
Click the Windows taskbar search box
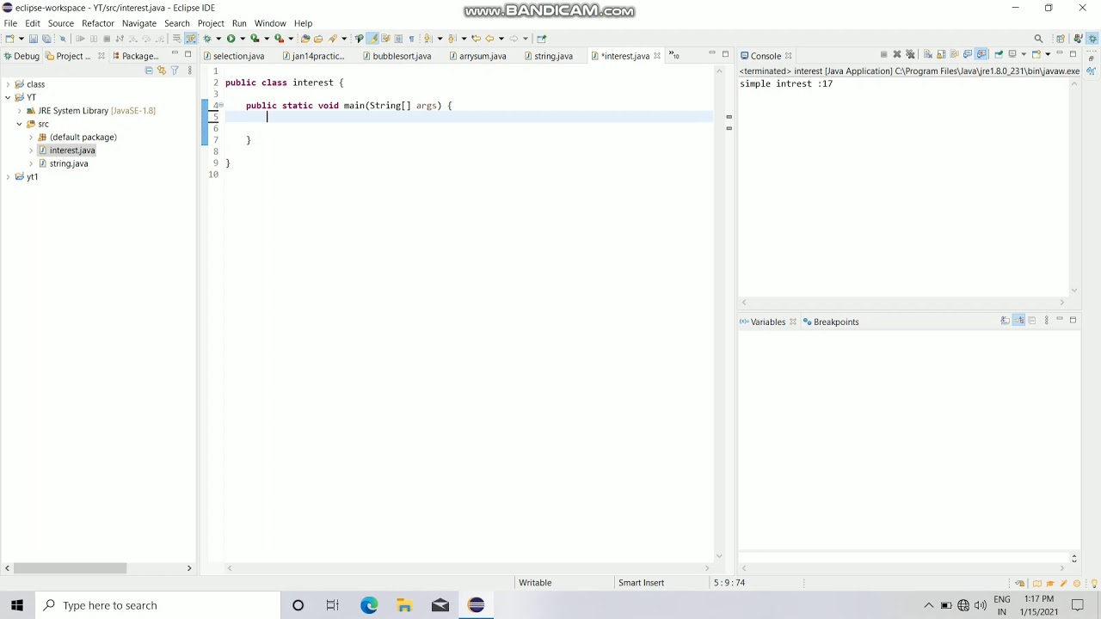point(159,605)
